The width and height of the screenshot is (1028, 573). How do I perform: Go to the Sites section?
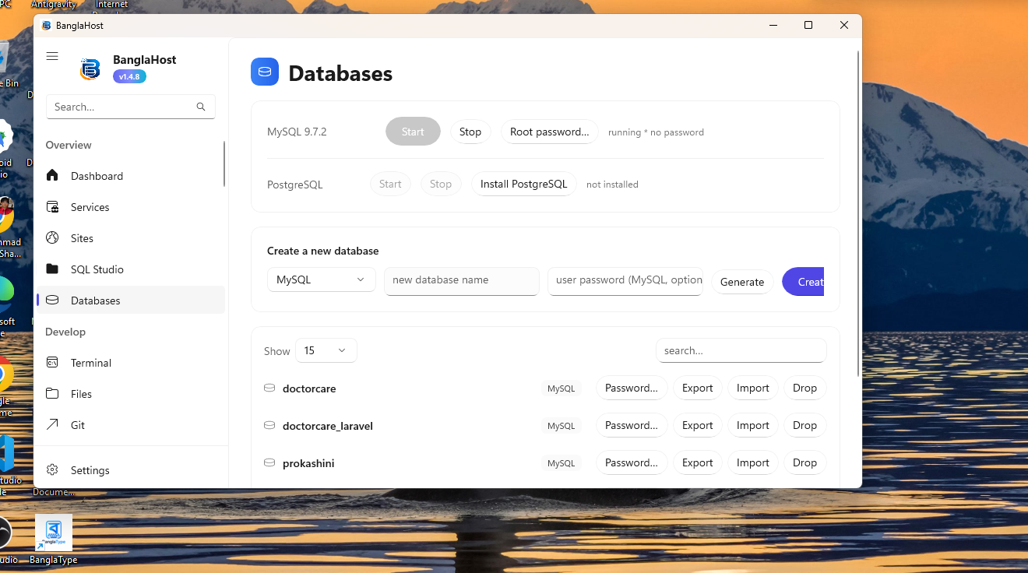(131, 237)
